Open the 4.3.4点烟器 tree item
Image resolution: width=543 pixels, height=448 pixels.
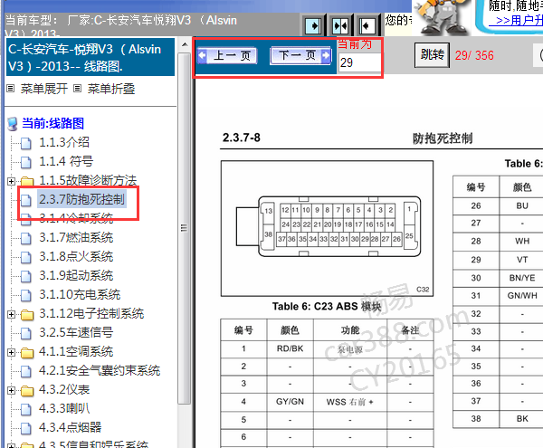point(70,427)
